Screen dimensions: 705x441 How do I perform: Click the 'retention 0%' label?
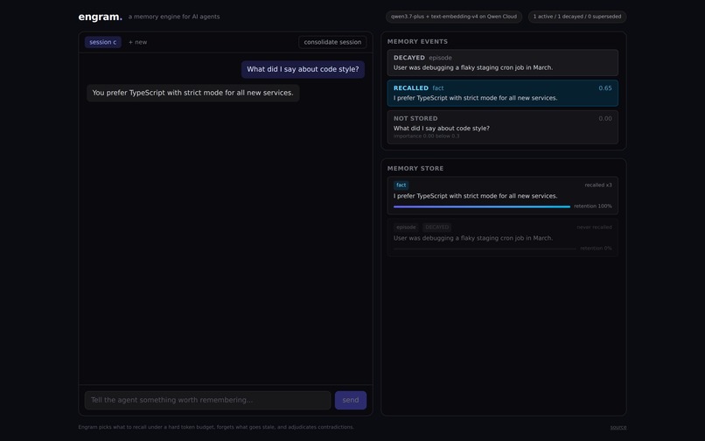(596, 248)
